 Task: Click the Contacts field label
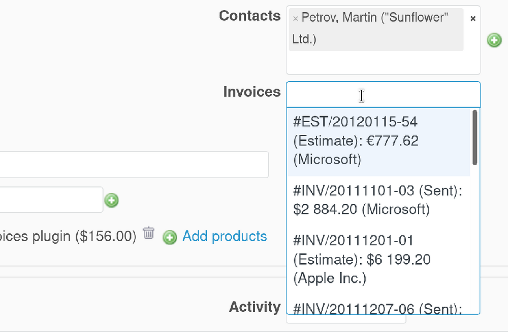coord(249,16)
